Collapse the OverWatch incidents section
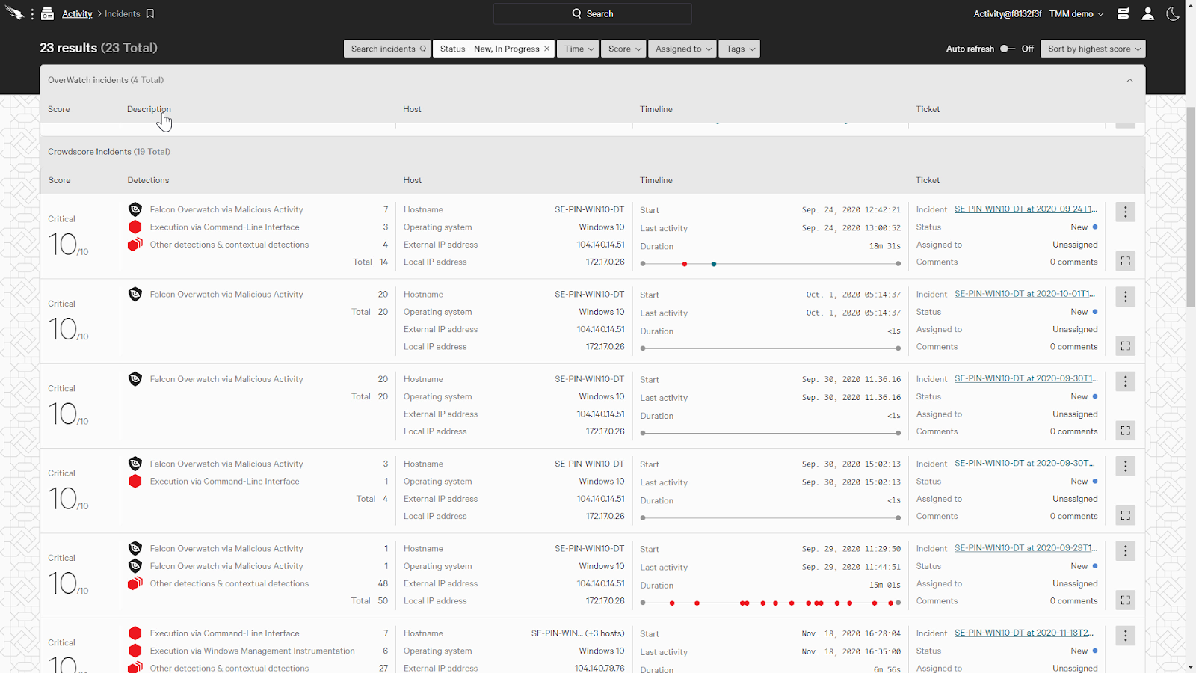1196x673 pixels. coord(1129,80)
